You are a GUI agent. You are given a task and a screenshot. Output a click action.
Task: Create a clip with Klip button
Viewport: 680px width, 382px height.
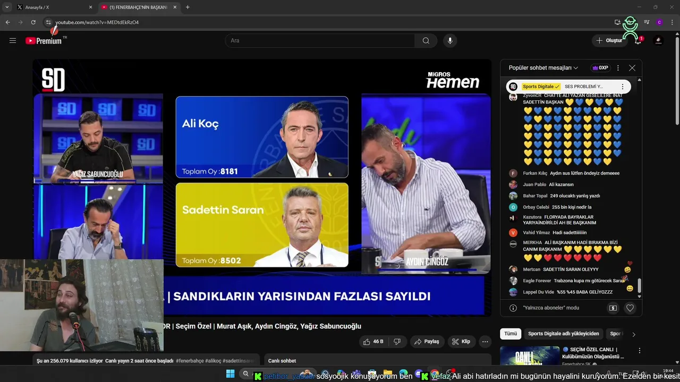point(461,342)
